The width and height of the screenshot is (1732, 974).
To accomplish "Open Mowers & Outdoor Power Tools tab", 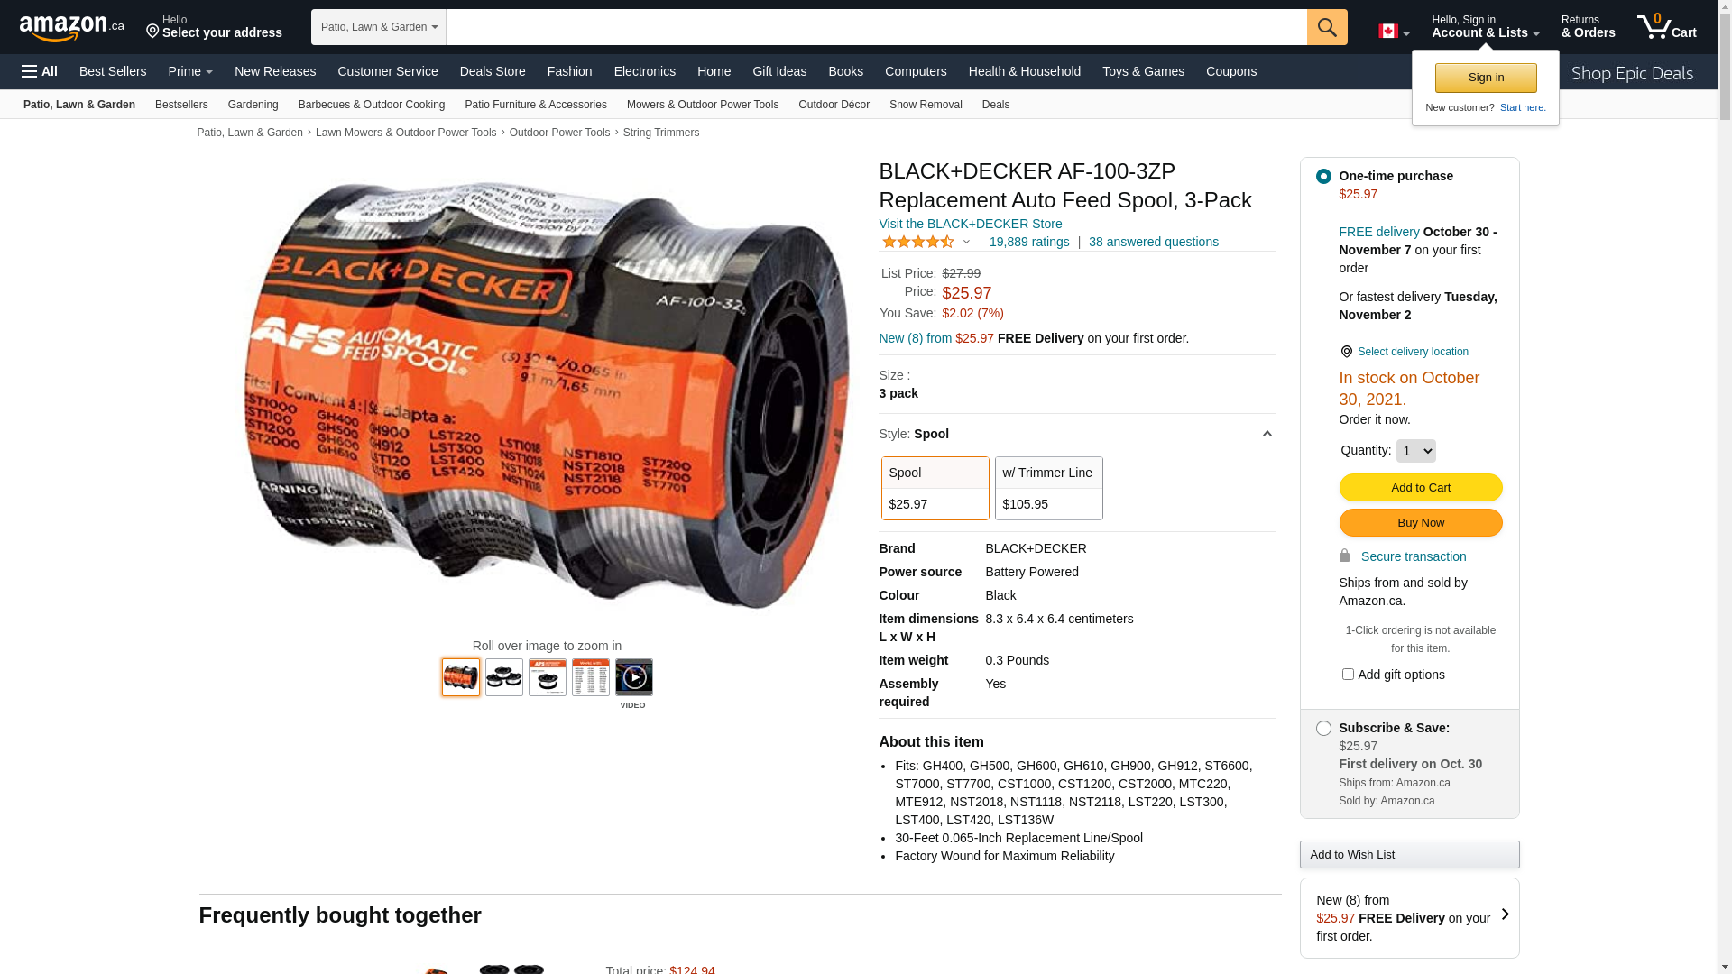I will 703,105.
